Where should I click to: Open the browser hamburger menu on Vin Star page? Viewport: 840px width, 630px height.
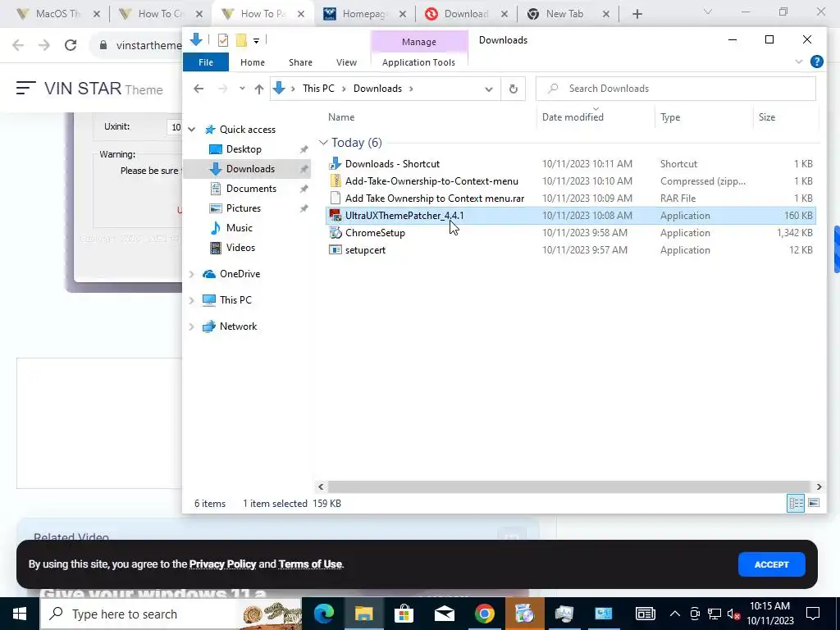click(x=25, y=88)
